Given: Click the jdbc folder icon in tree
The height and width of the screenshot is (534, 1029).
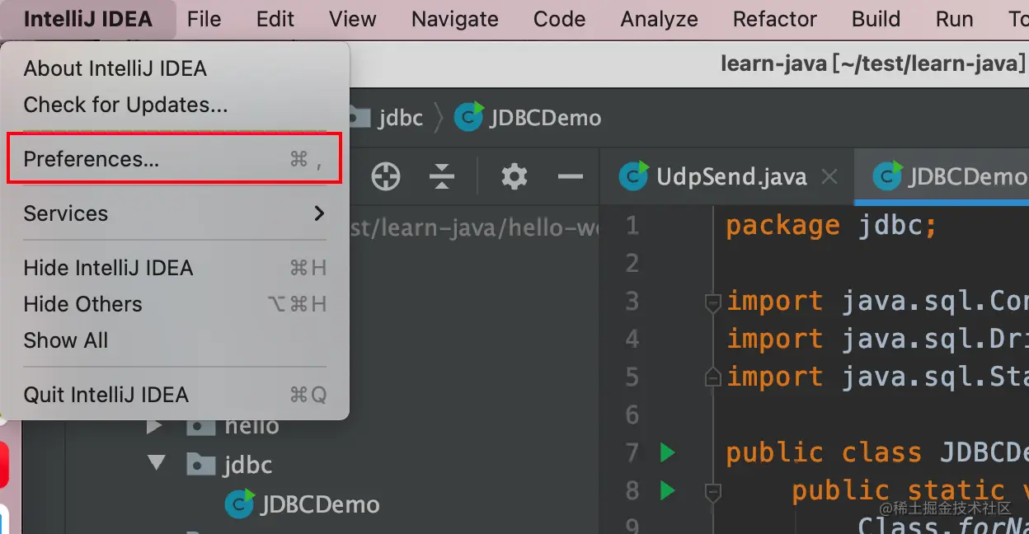Looking at the screenshot, I should coord(200,465).
